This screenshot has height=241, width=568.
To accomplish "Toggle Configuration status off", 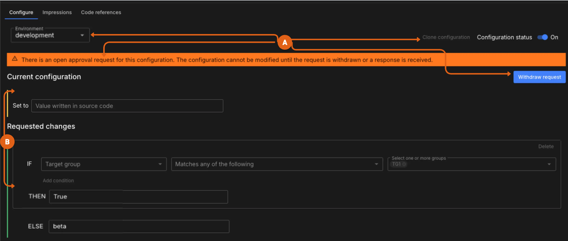I will (x=542, y=37).
